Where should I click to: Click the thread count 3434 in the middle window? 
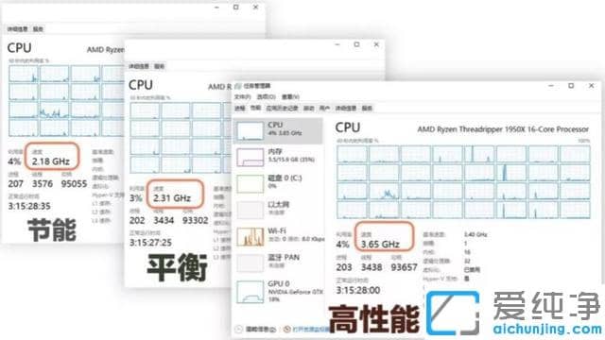pyautogui.click(x=164, y=220)
